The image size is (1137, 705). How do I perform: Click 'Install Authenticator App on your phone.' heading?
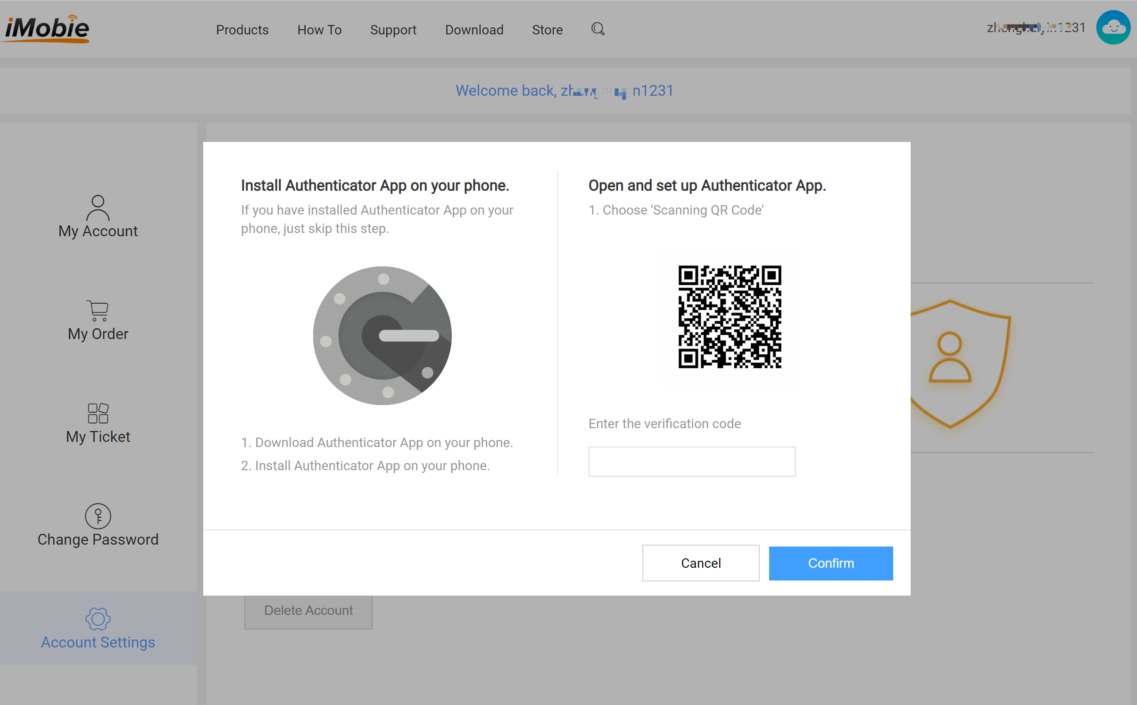(x=375, y=186)
